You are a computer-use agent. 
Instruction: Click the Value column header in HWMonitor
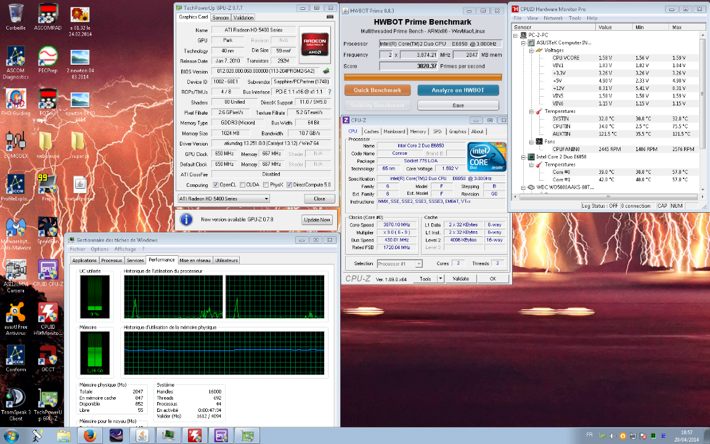(614, 27)
